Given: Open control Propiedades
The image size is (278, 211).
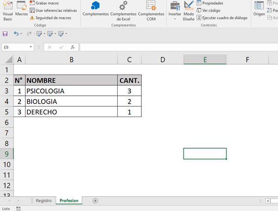Looking at the screenshot, I should [x=210, y=3].
